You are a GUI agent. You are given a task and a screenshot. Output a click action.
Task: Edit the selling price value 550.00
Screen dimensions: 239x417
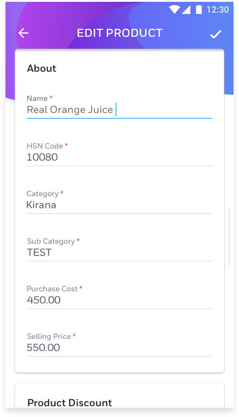tap(119, 348)
